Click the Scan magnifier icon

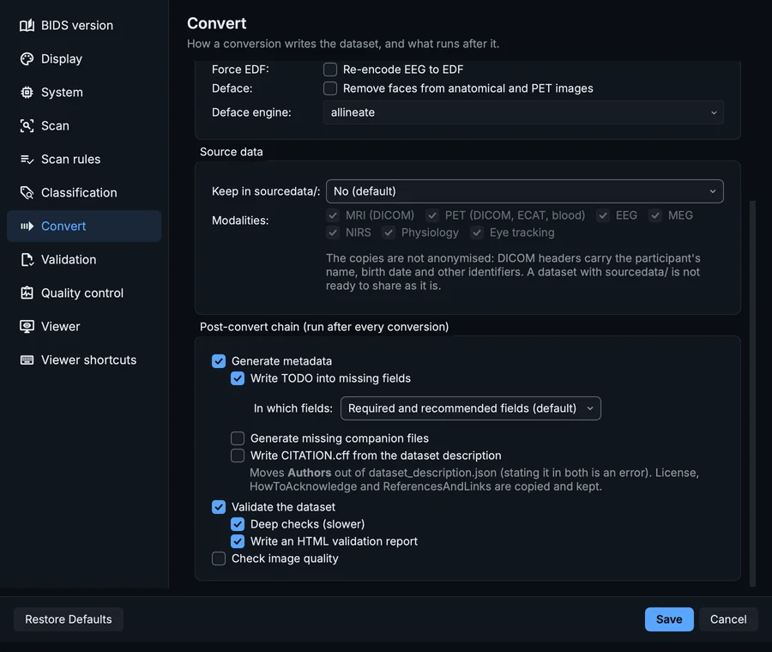[x=27, y=125]
